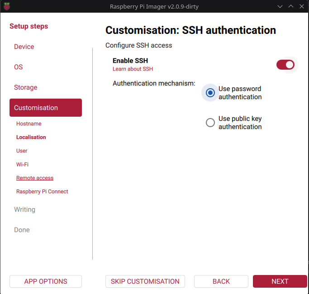
Task: Jump to the Wi-Fi sub-step
Action: click(22, 164)
